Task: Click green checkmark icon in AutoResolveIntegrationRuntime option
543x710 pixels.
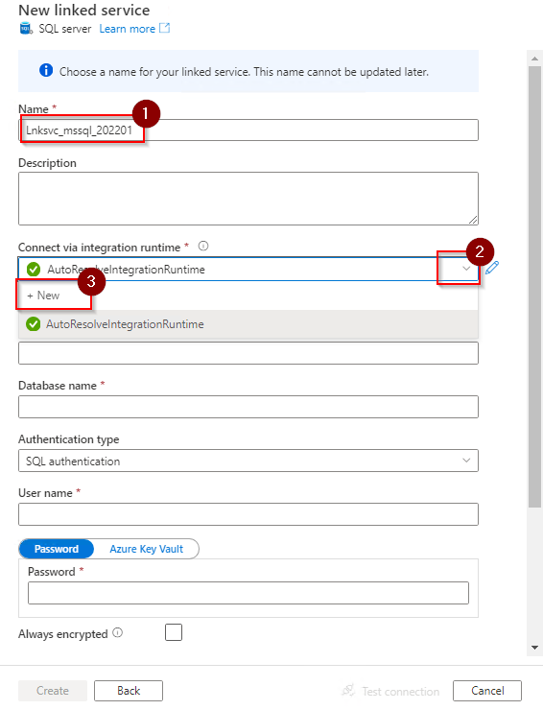Action: click(x=33, y=324)
